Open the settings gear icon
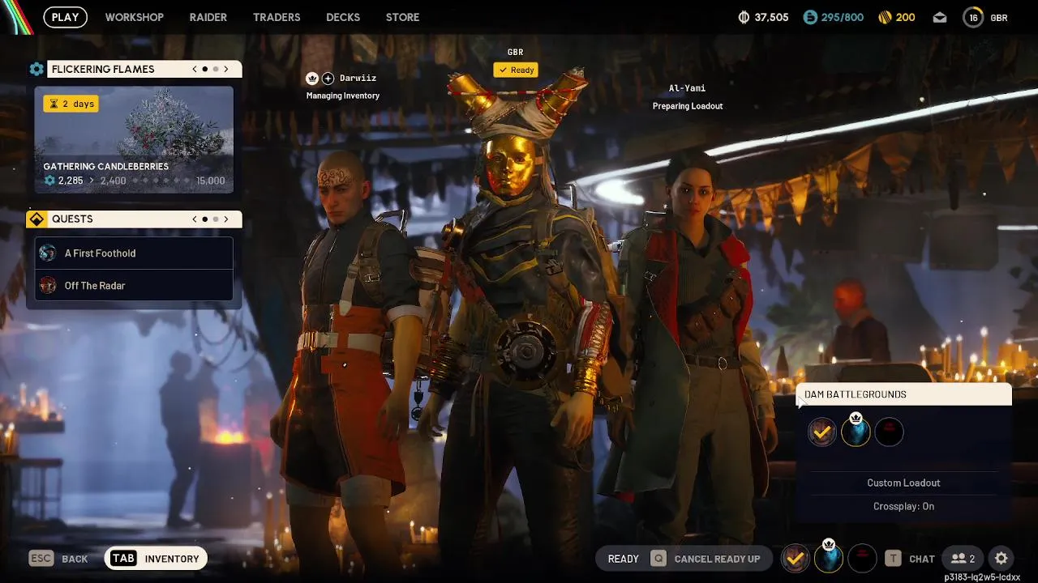 pos(1002,559)
